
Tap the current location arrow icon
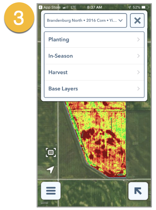50,170
